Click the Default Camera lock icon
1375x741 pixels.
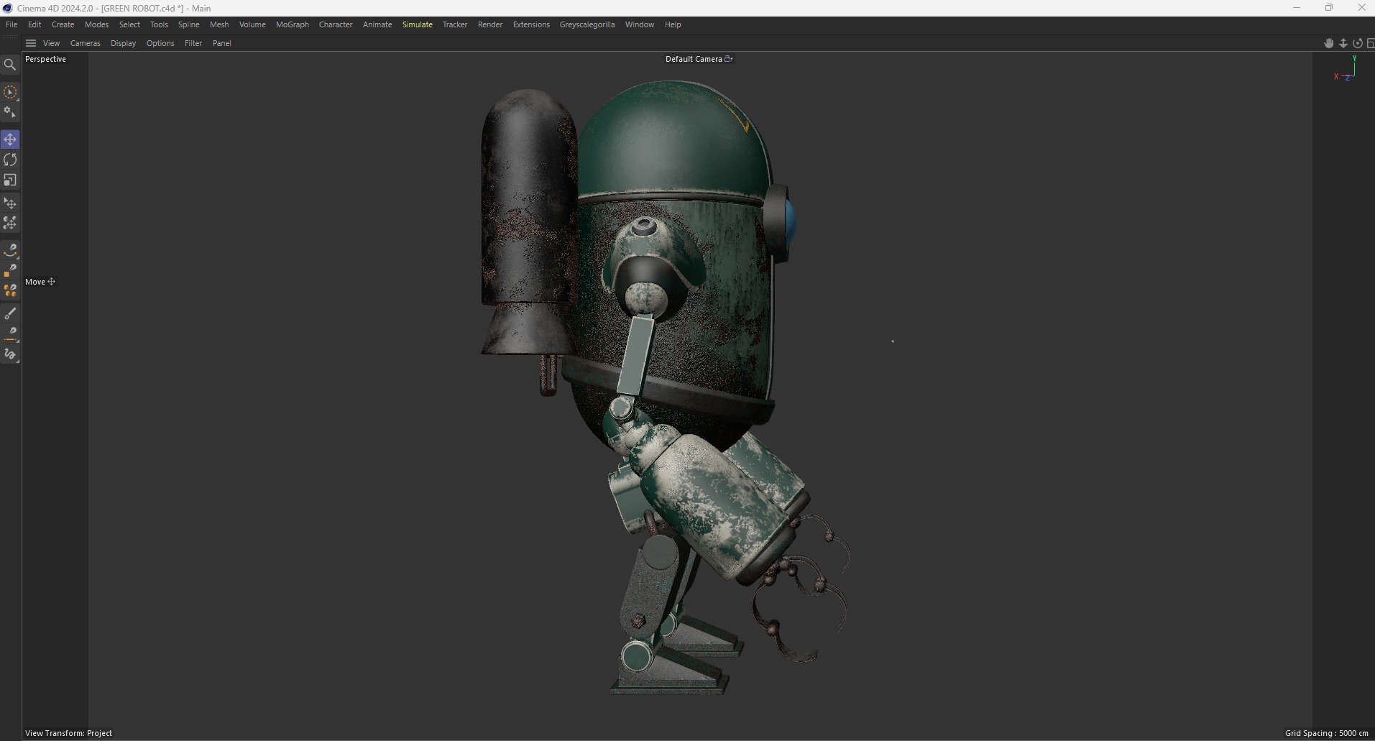[x=728, y=59]
